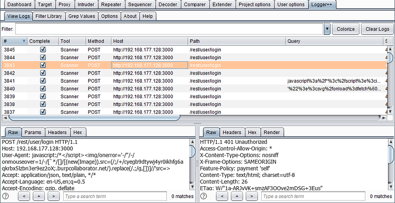
Task: Toggle Complete checkbox for row 3844
Action: pyautogui.click(x=43, y=58)
